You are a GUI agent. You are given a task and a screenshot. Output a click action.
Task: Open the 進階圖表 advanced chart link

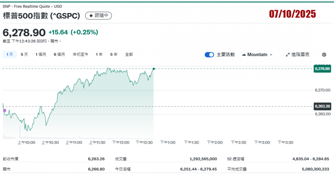point(300,55)
